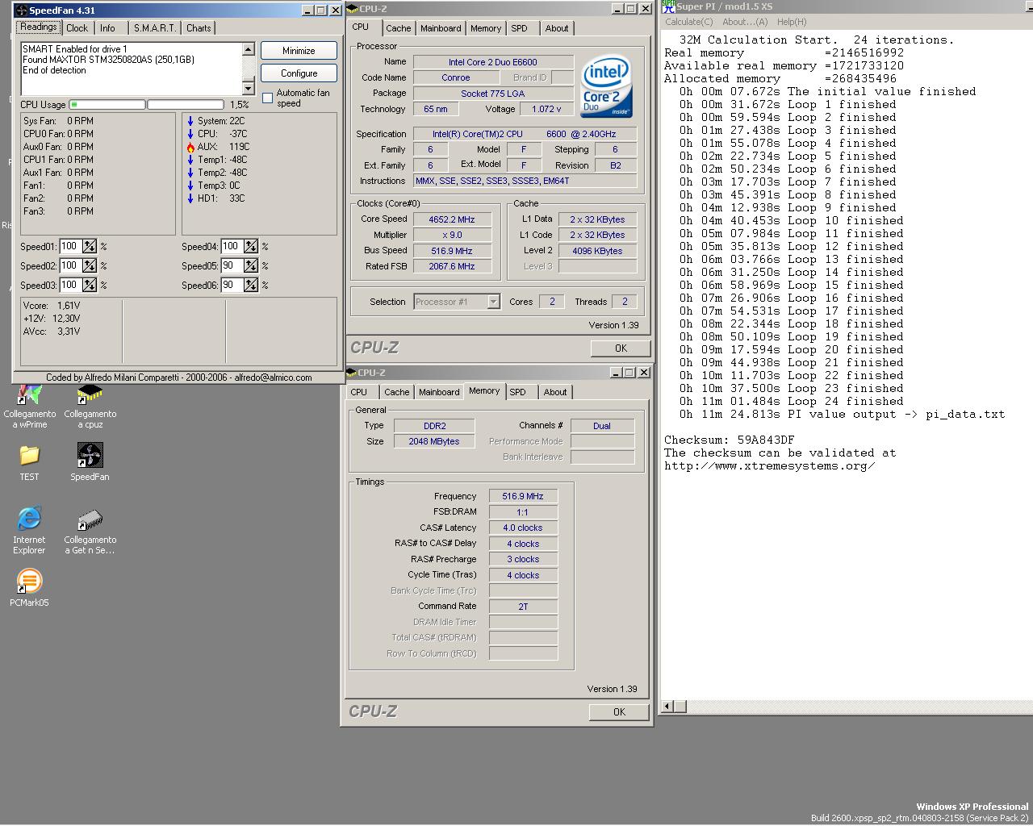Click the second CPU usage bar
The image size is (1033, 826).
point(186,104)
